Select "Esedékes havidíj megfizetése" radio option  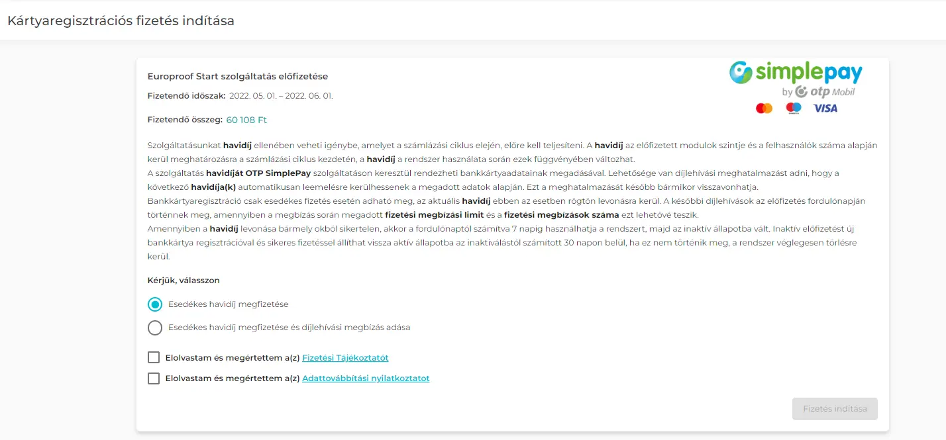(155, 304)
